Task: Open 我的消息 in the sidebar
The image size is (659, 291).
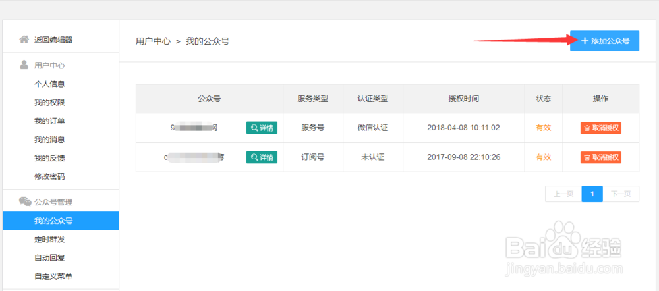Action: click(x=49, y=140)
